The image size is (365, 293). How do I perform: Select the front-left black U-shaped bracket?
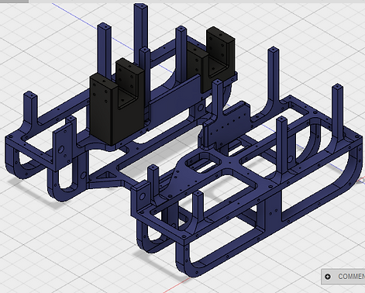(117, 102)
